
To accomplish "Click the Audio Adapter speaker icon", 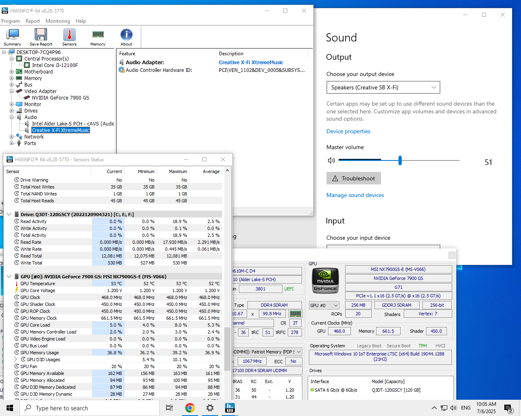I will [121, 62].
